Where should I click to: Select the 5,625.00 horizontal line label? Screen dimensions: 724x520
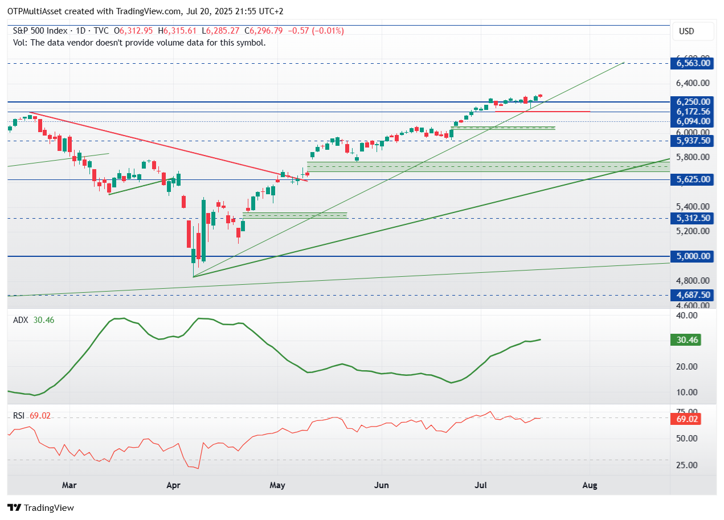click(x=693, y=179)
